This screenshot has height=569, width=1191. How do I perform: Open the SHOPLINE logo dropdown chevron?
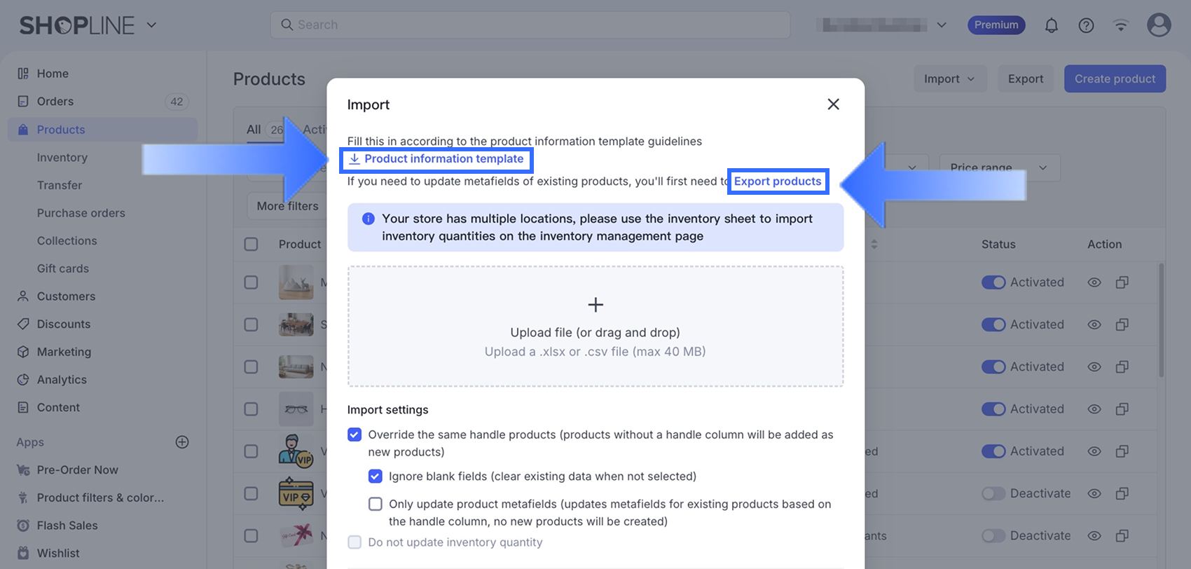pyautogui.click(x=151, y=25)
